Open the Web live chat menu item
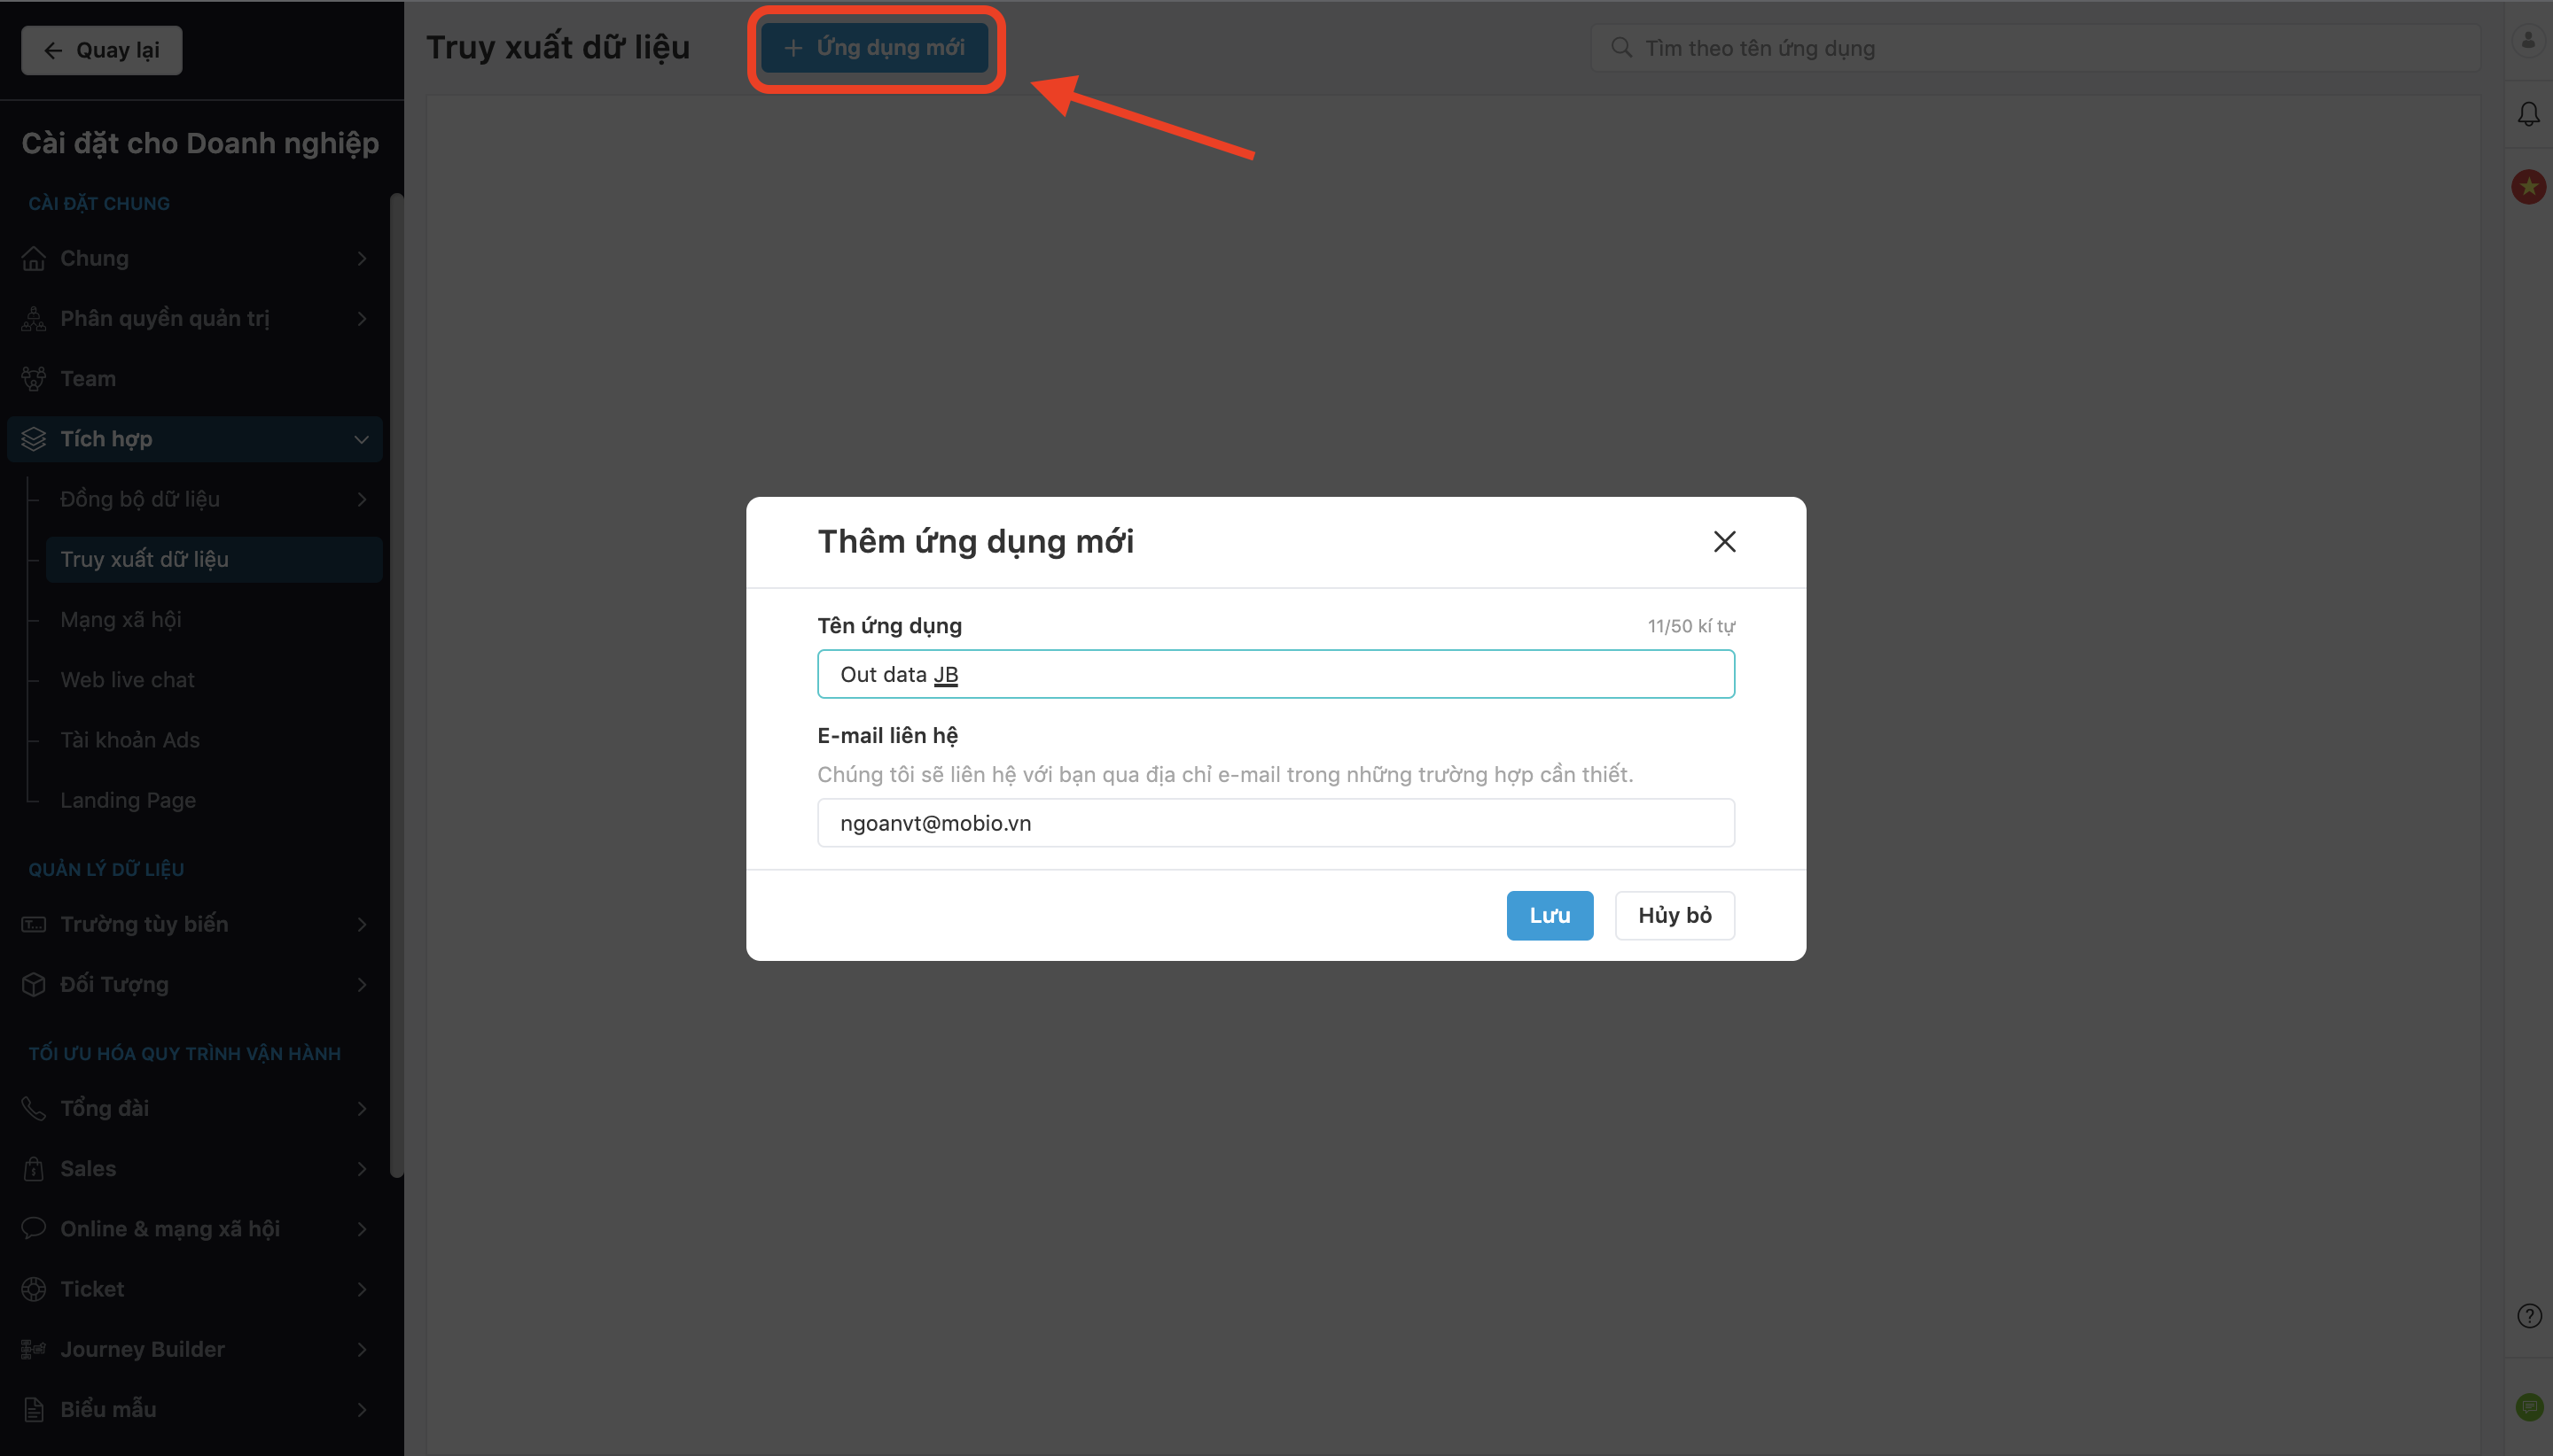 (129, 680)
